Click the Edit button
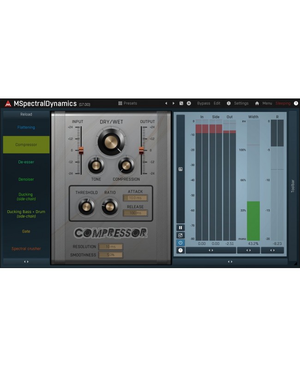 pos(217,103)
